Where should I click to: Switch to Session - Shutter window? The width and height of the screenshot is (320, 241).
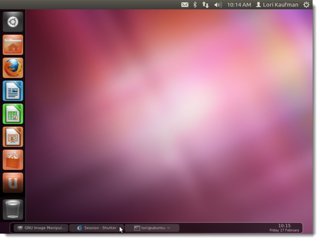(x=96, y=228)
